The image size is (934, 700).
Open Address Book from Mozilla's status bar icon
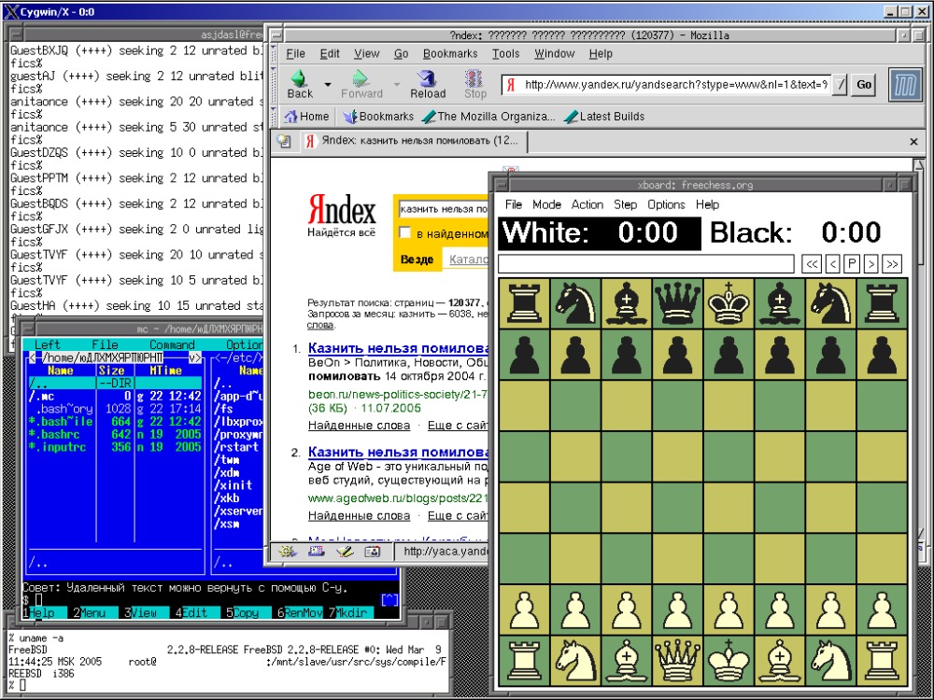[x=373, y=552]
